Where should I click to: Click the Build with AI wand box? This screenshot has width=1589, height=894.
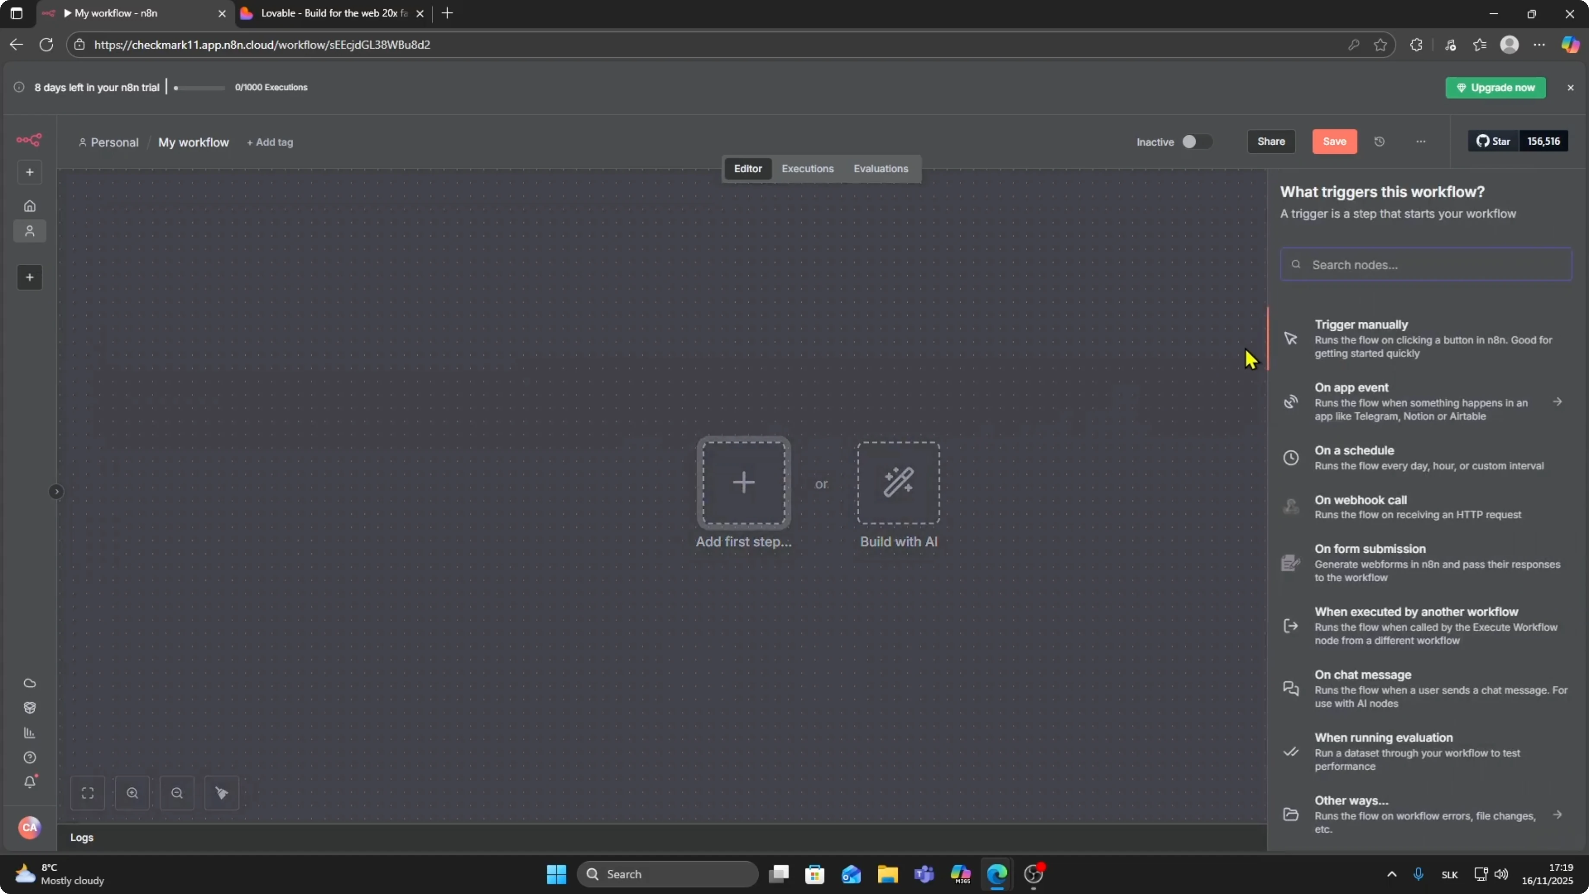click(899, 483)
